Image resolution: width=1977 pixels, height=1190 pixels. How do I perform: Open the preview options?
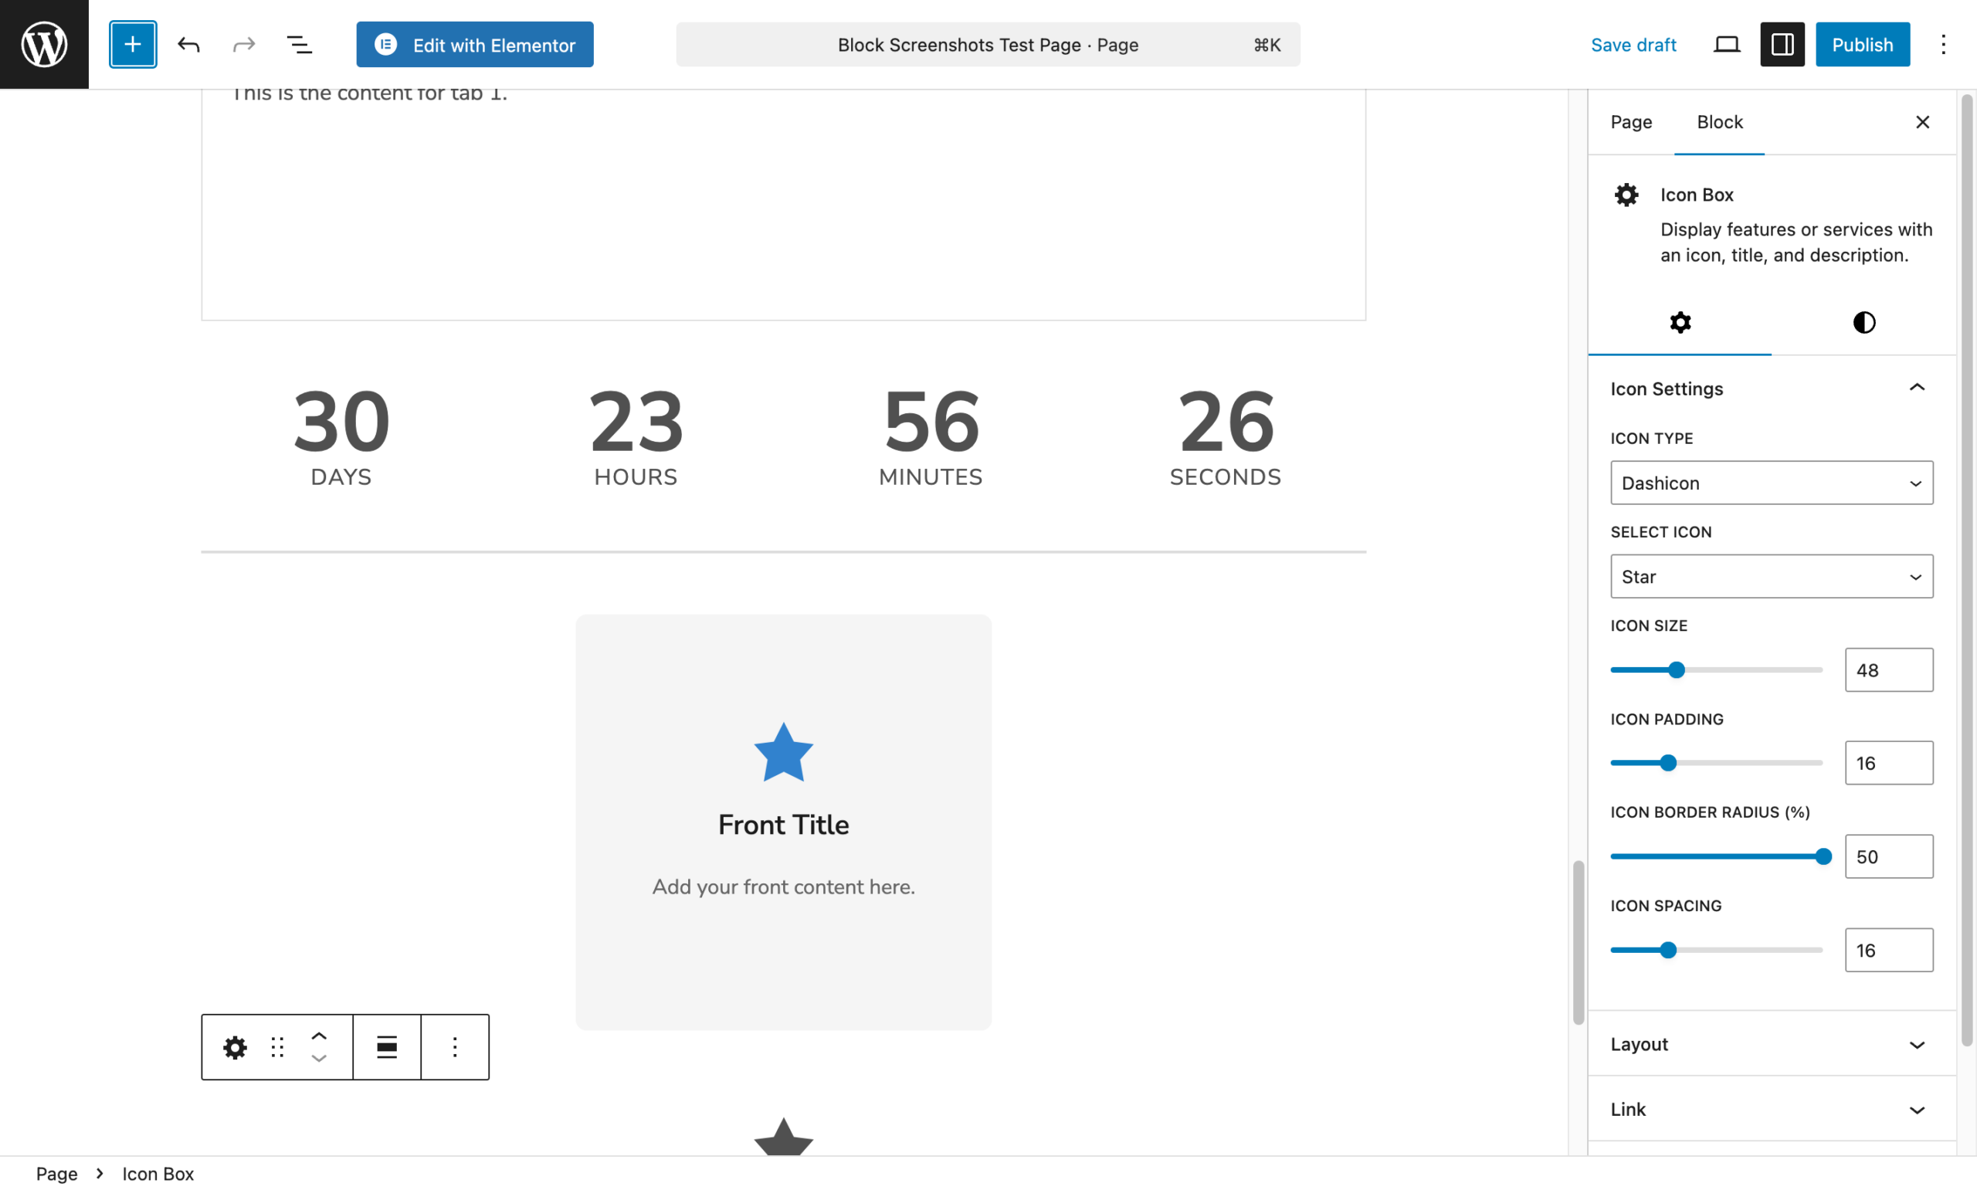coord(1725,44)
